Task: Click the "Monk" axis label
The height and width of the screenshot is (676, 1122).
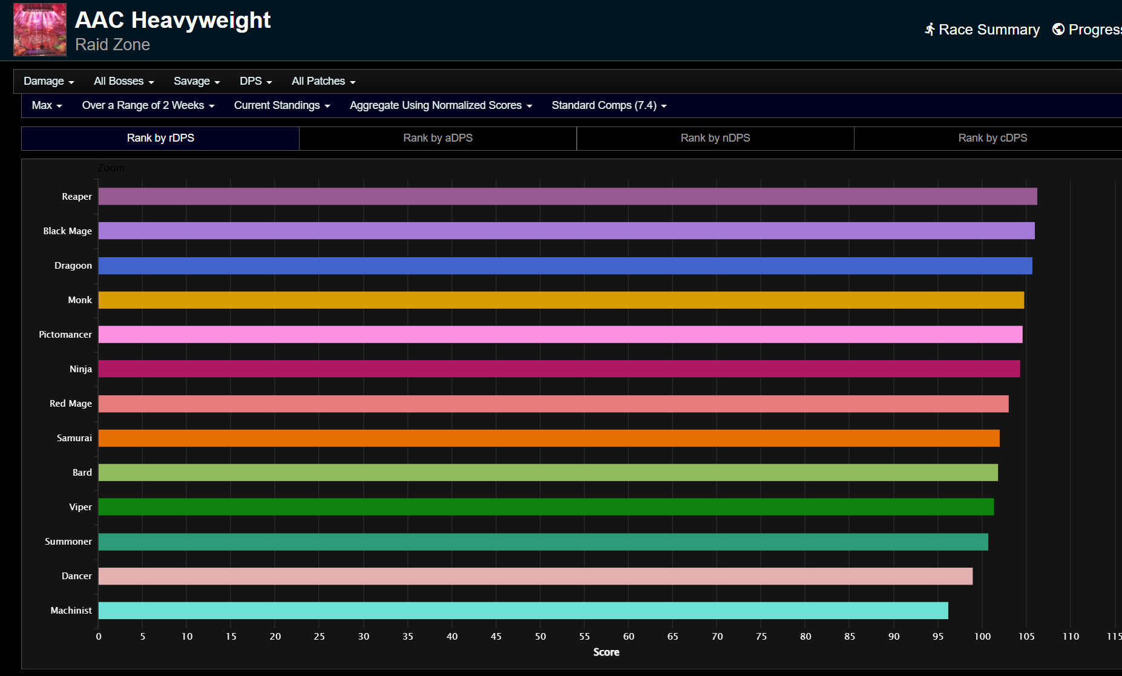Action: [80, 300]
